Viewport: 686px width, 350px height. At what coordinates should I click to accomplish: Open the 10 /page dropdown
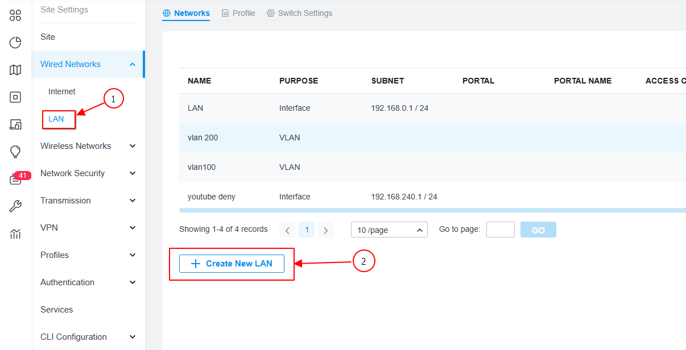point(389,230)
